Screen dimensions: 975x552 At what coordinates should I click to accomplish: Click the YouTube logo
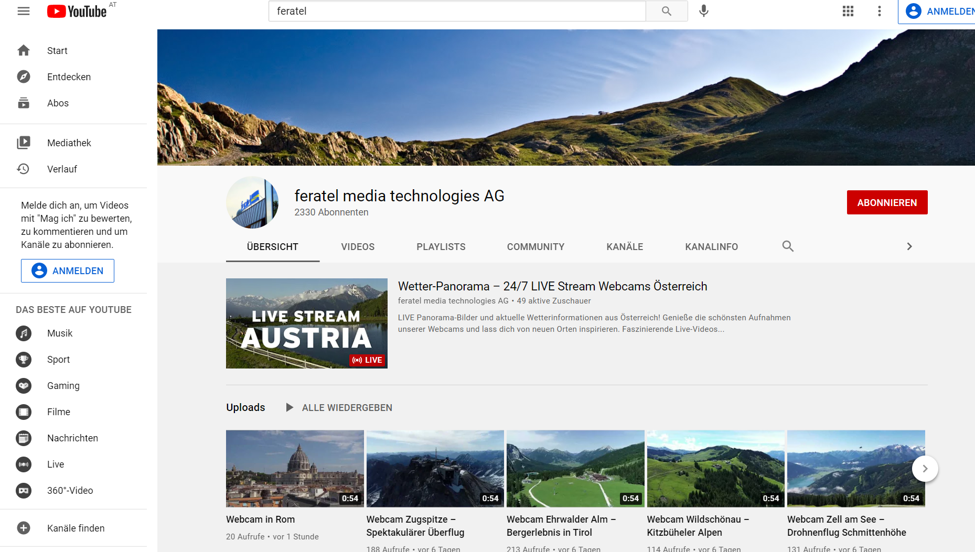pyautogui.click(x=77, y=11)
